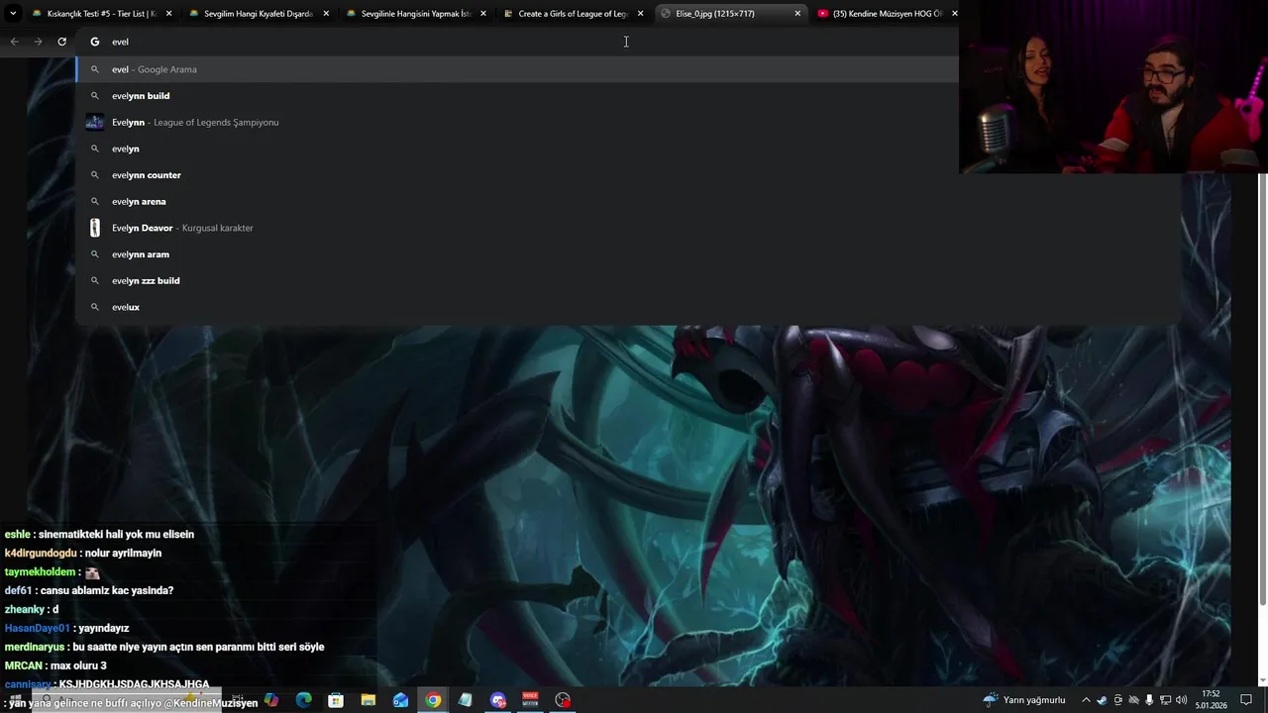The image size is (1268, 713).
Task: Open the Windows notification center
Action: [x=1244, y=700]
